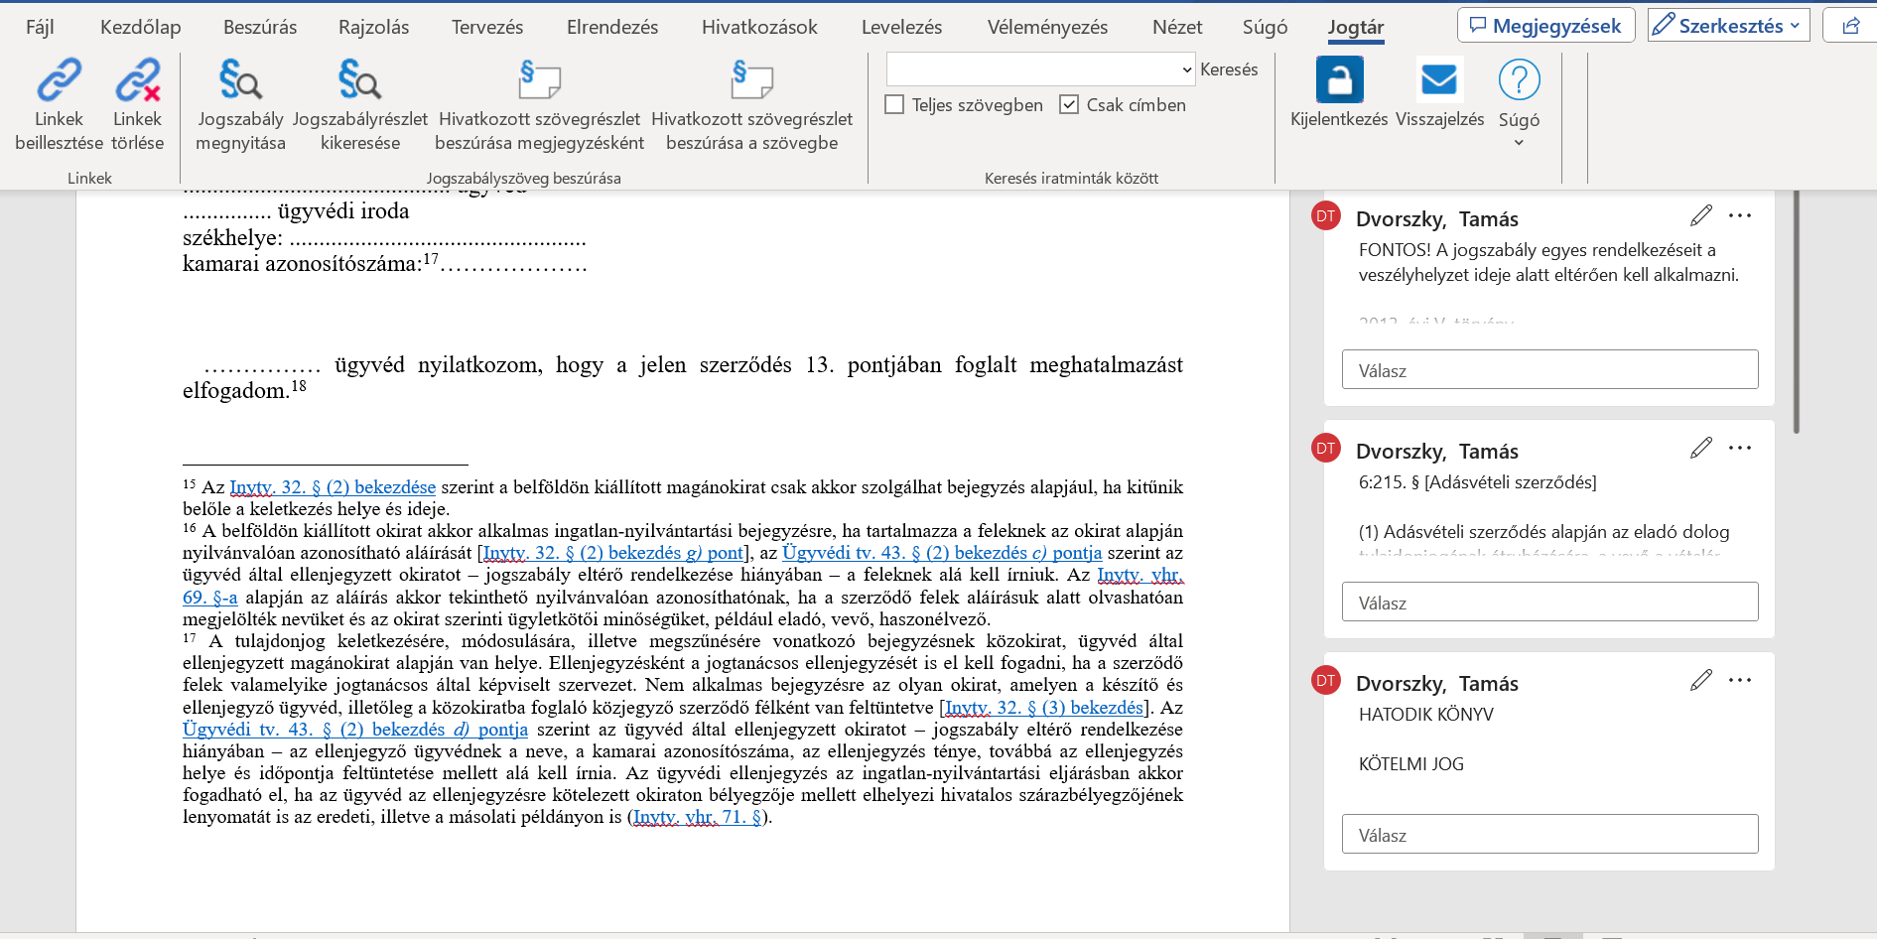
Task: Switch to the Hivatkozások tab
Action: (759, 28)
